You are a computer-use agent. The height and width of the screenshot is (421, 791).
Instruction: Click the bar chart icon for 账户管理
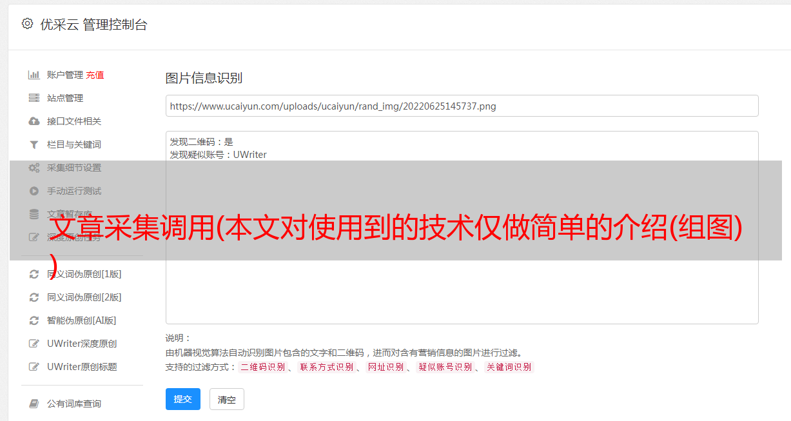34,75
